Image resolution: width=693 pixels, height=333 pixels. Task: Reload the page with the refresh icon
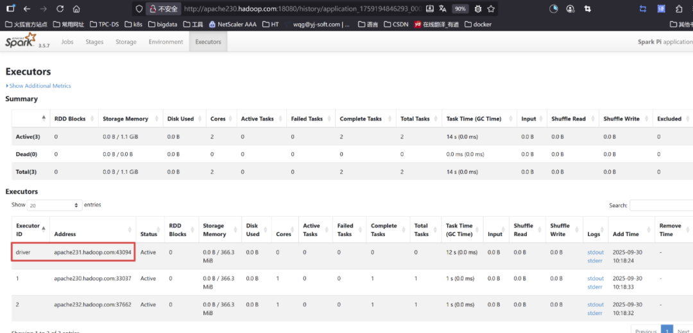60,9
